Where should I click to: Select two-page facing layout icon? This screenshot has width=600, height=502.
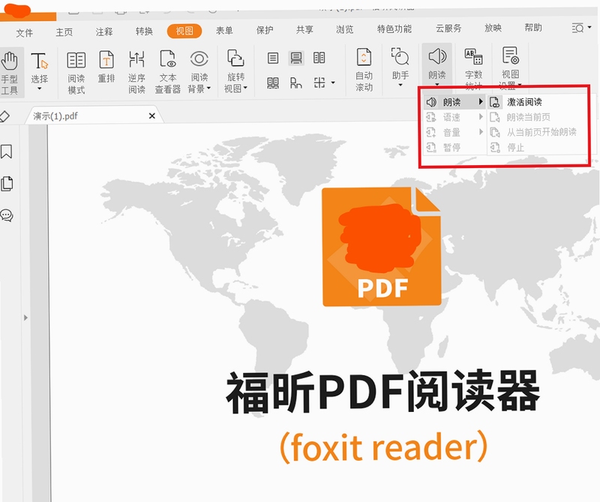click(319, 58)
